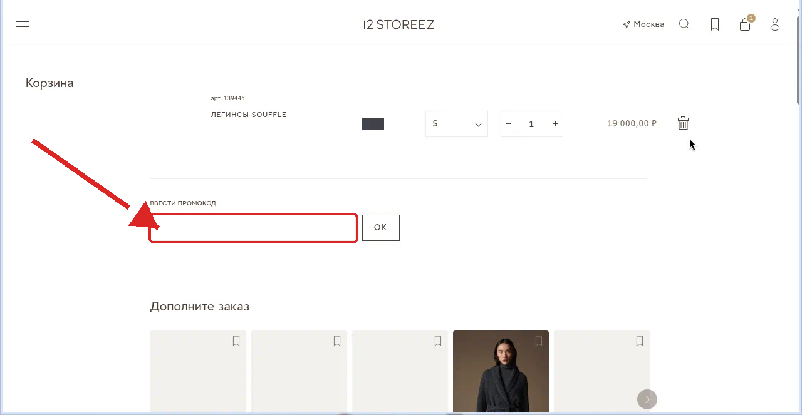This screenshot has width=802, height=415.
Task: Open the size S dropdown
Action: (x=457, y=124)
